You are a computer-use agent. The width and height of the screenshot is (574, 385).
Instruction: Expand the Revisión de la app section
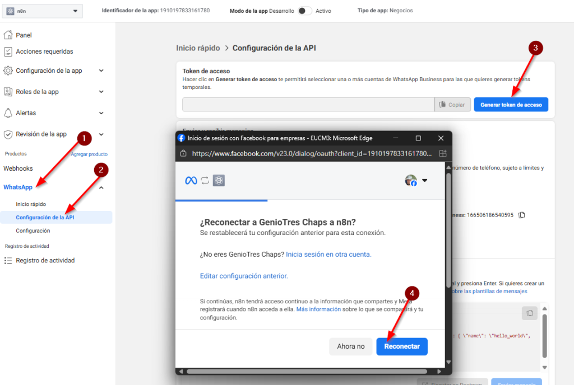pos(101,134)
